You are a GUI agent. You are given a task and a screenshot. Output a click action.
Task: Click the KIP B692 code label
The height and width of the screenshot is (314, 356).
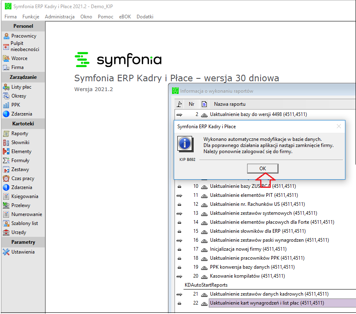187,160
